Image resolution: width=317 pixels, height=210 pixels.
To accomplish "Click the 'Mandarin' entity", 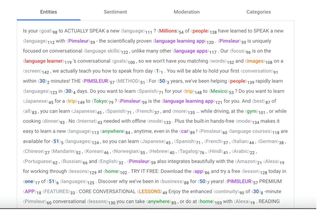I will click(x=63, y=151).
